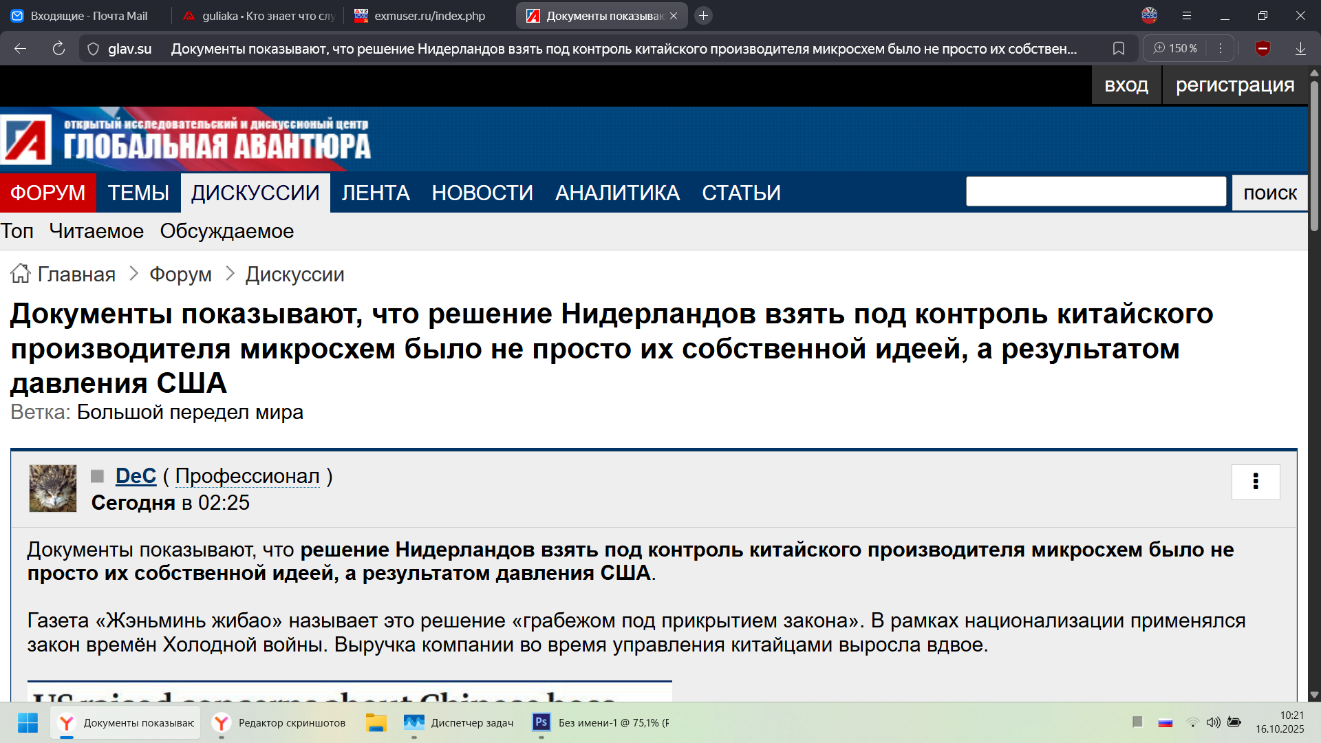The height and width of the screenshot is (743, 1321).
Task: Reload the page with refresh icon
Action: pos(58,48)
